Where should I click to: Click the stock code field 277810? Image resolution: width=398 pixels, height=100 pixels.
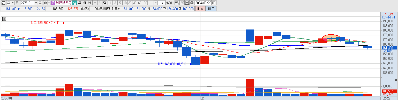click(27, 3)
